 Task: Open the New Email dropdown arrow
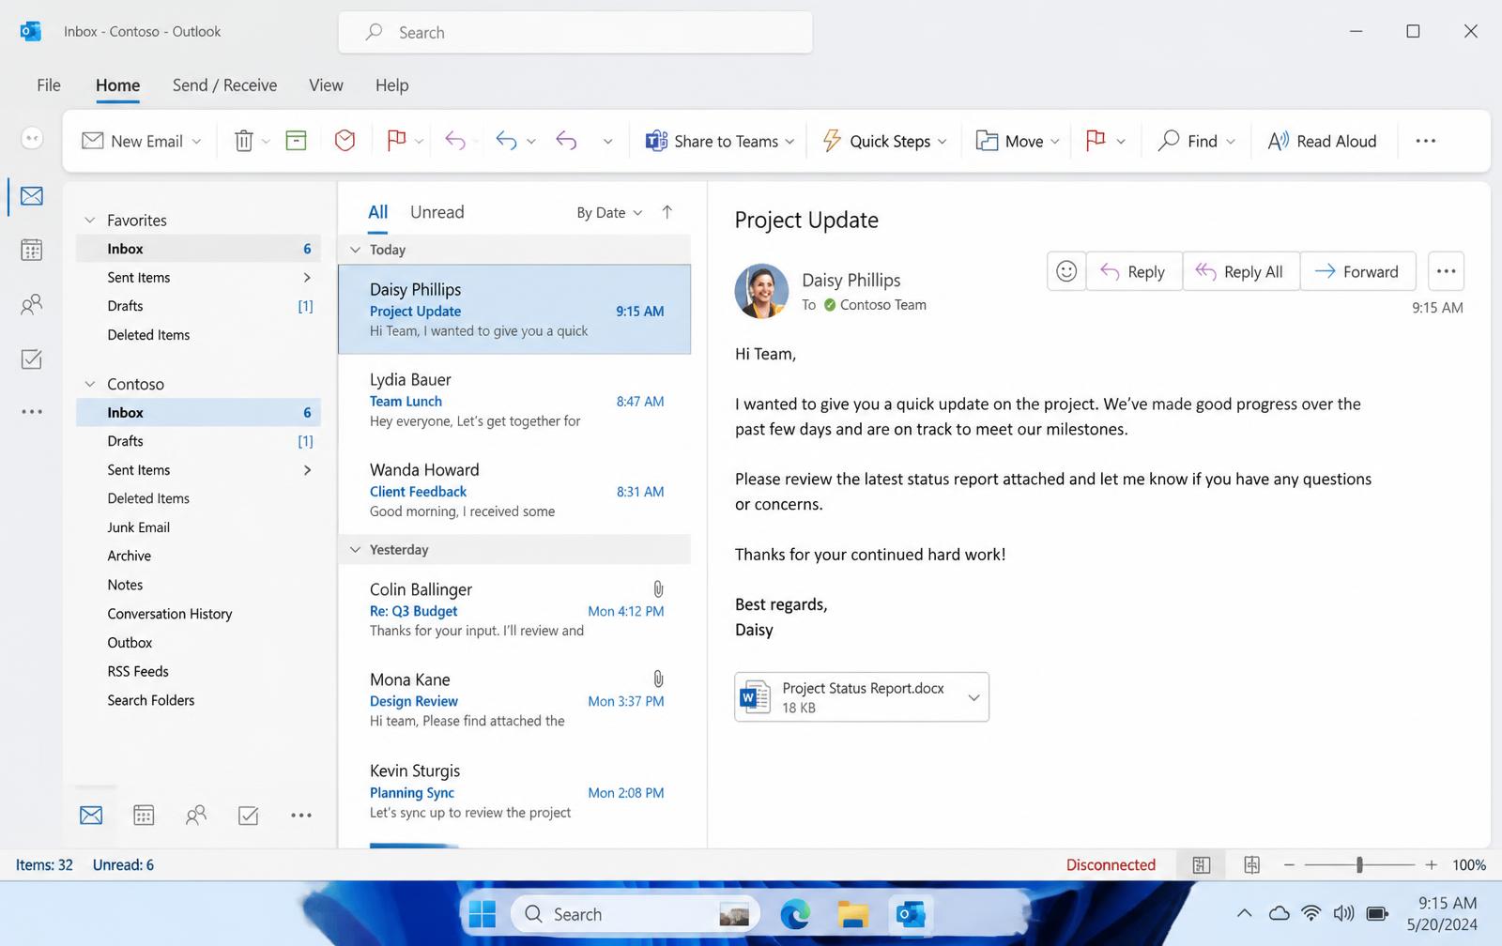(x=196, y=142)
